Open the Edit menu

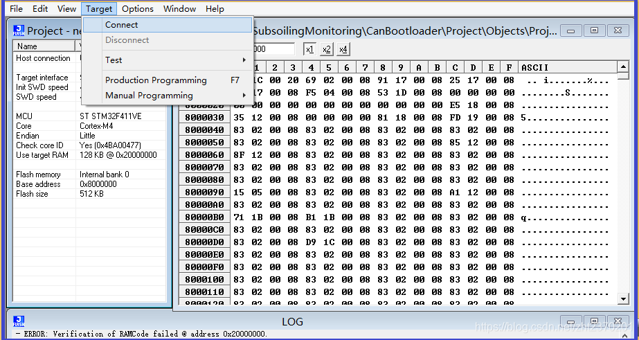[40, 8]
